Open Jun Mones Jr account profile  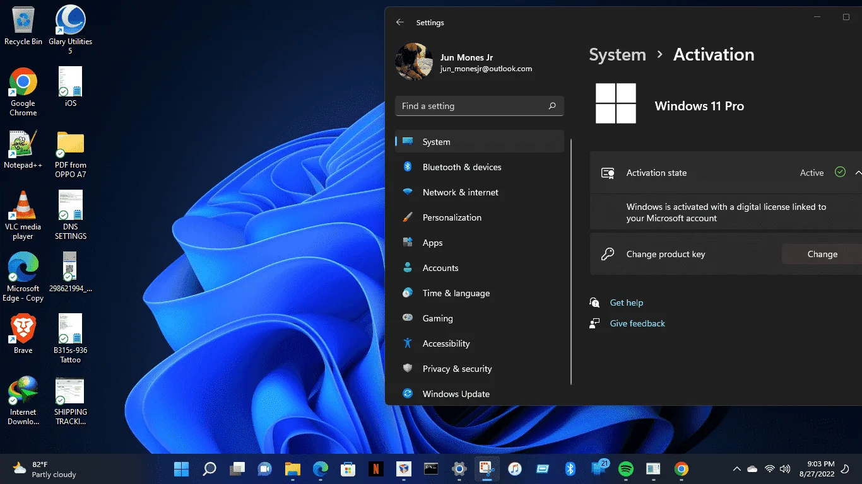point(464,62)
